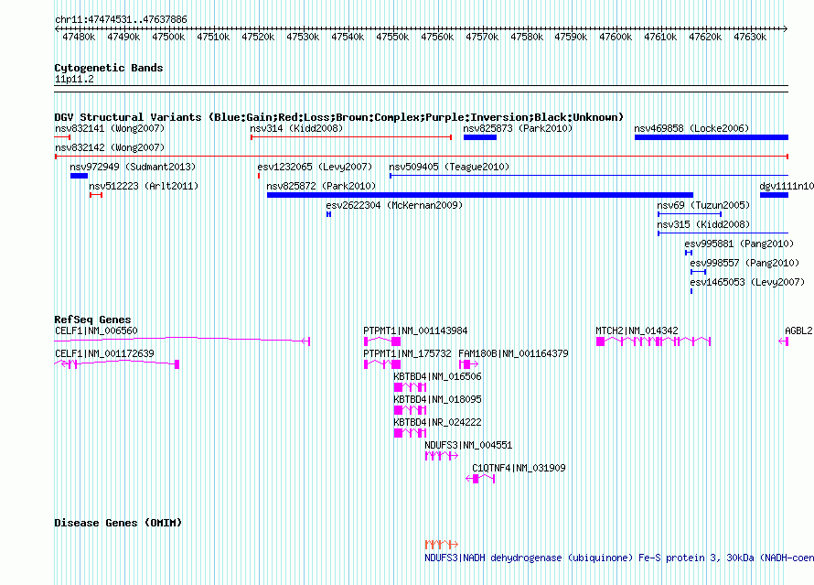
Task: Click the chr11:47474531..47637886 coordinate label
Action: 121,19
